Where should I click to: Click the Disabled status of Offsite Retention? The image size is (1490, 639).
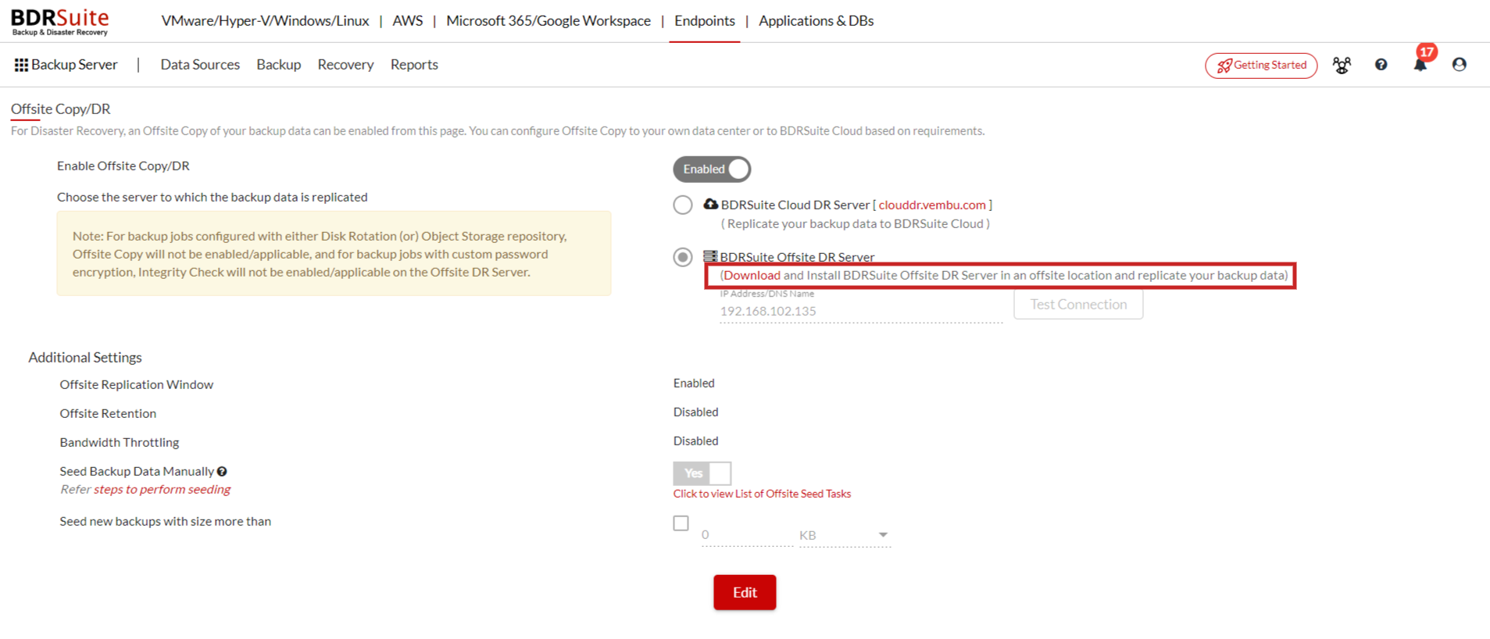point(695,412)
